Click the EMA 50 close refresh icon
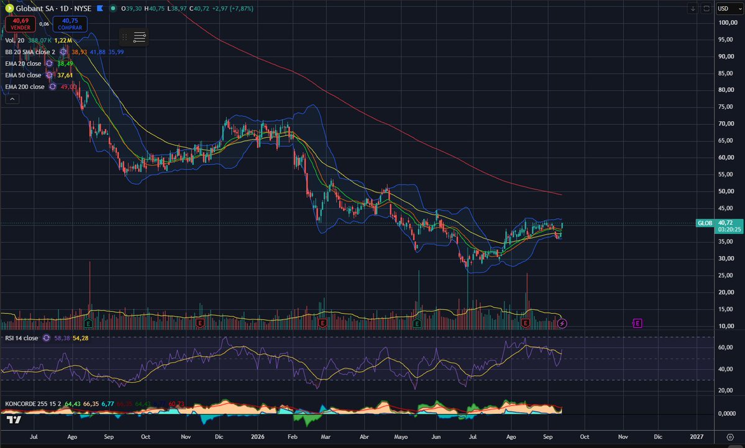The width and height of the screenshot is (745, 448). [49, 75]
